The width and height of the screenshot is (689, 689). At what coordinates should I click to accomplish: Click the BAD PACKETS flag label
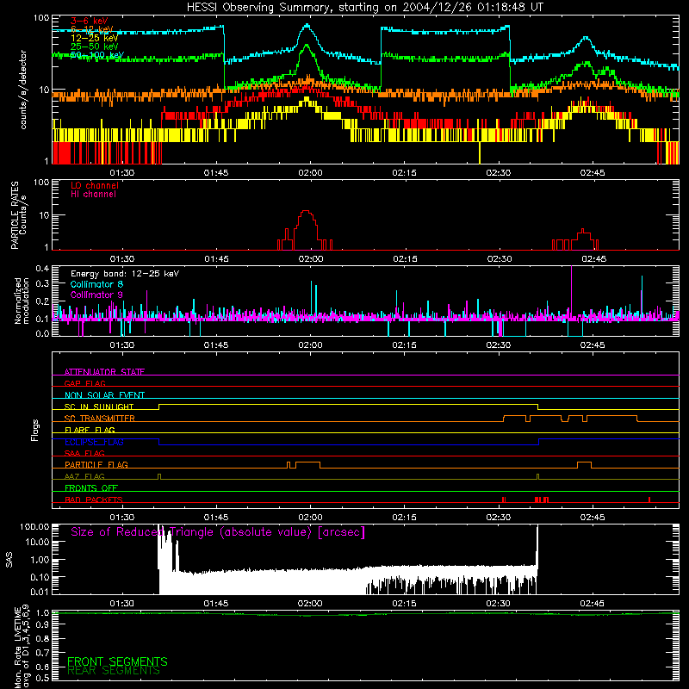(94, 500)
